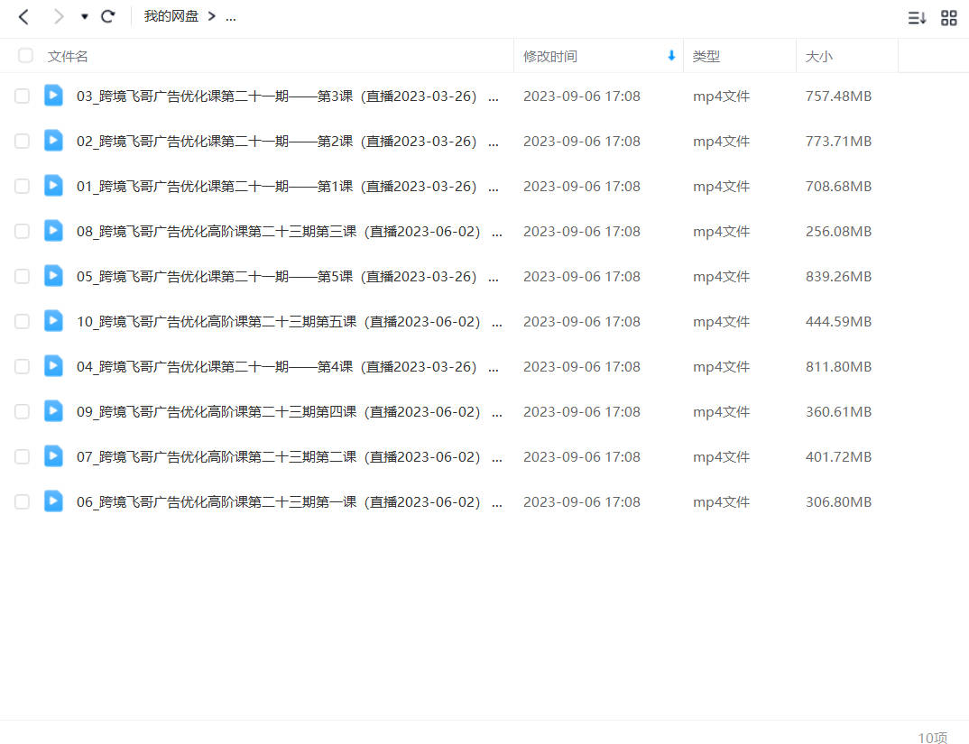The height and width of the screenshot is (744, 969).
Task: Select file name 07_跨境飞哥广告优化高阶课第二十三期第二课
Action: click(x=217, y=457)
